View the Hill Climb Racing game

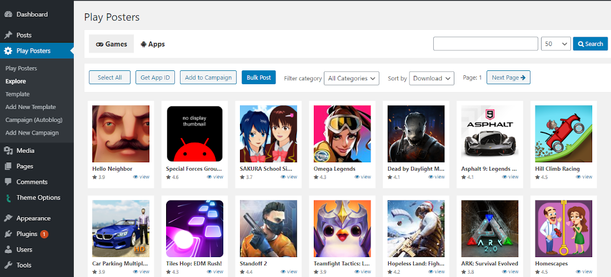point(584,177)
